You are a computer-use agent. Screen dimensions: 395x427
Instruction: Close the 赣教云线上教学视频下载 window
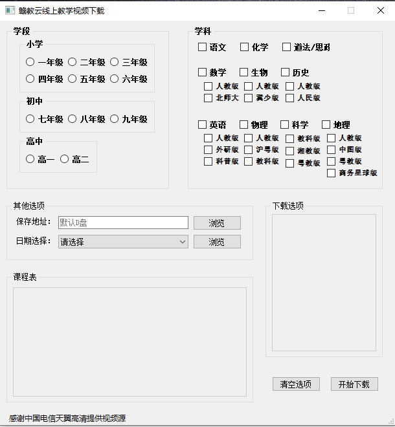coord(381,10)
